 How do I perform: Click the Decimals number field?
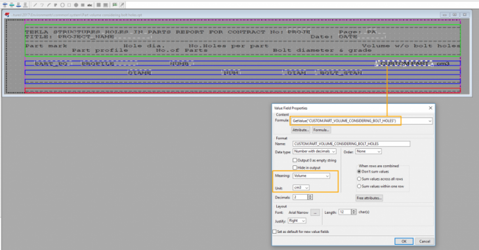point(300,197)
